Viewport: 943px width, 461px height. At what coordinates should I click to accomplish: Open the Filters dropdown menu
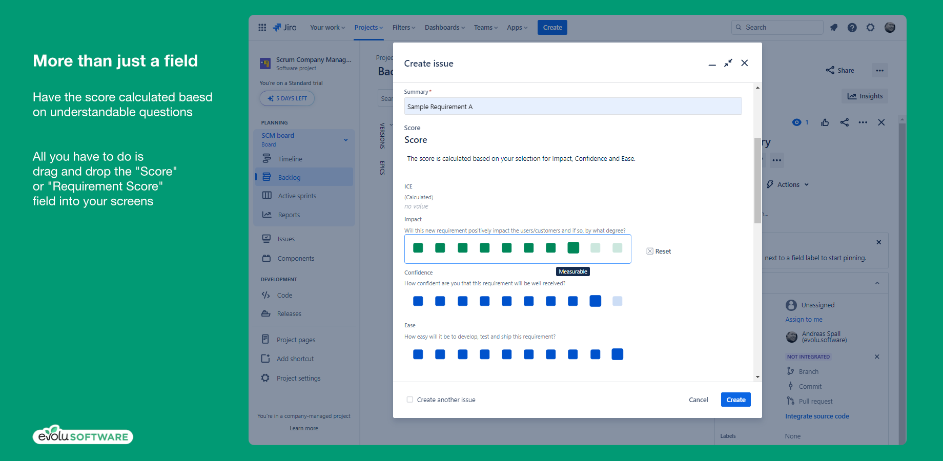(404, 28)
